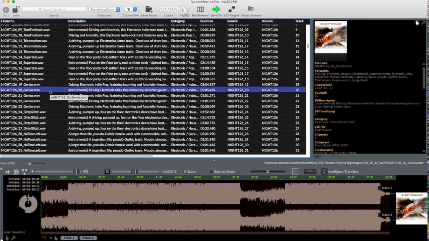Click the Electrobuzz album art in metadata panel
Image resolution: width=429 pixels, height=241 pixels.
pos(331,37)
